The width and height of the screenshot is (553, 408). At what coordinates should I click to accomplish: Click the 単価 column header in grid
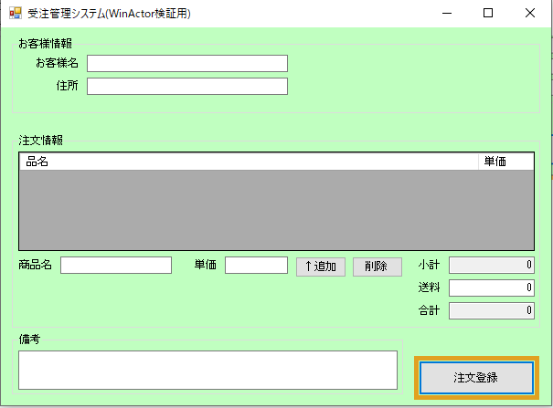[505, 162]
